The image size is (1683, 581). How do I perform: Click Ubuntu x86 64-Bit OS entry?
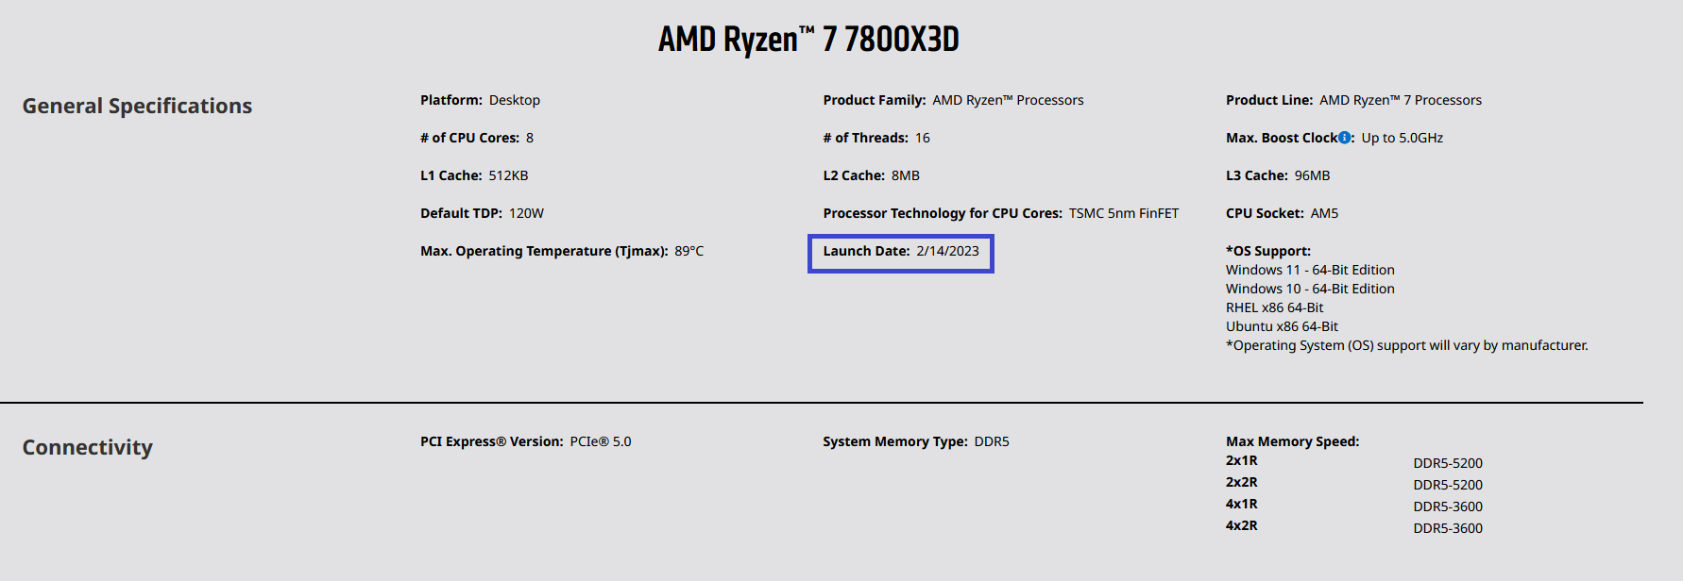point(1282,326)
